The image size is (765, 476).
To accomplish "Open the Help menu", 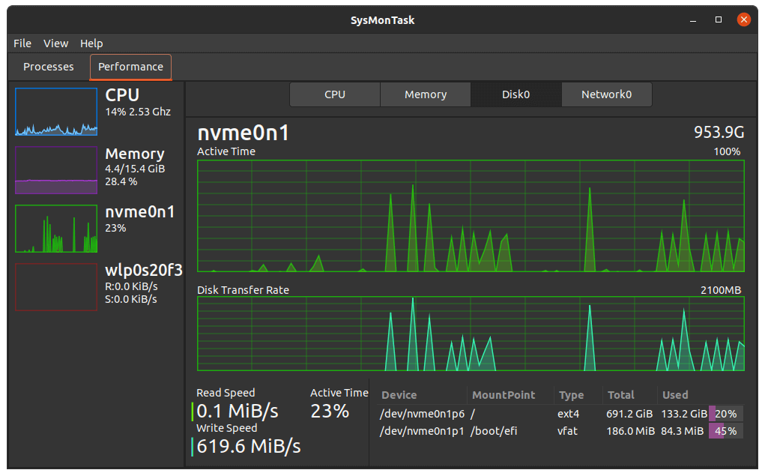I will (x=91, y=43).
